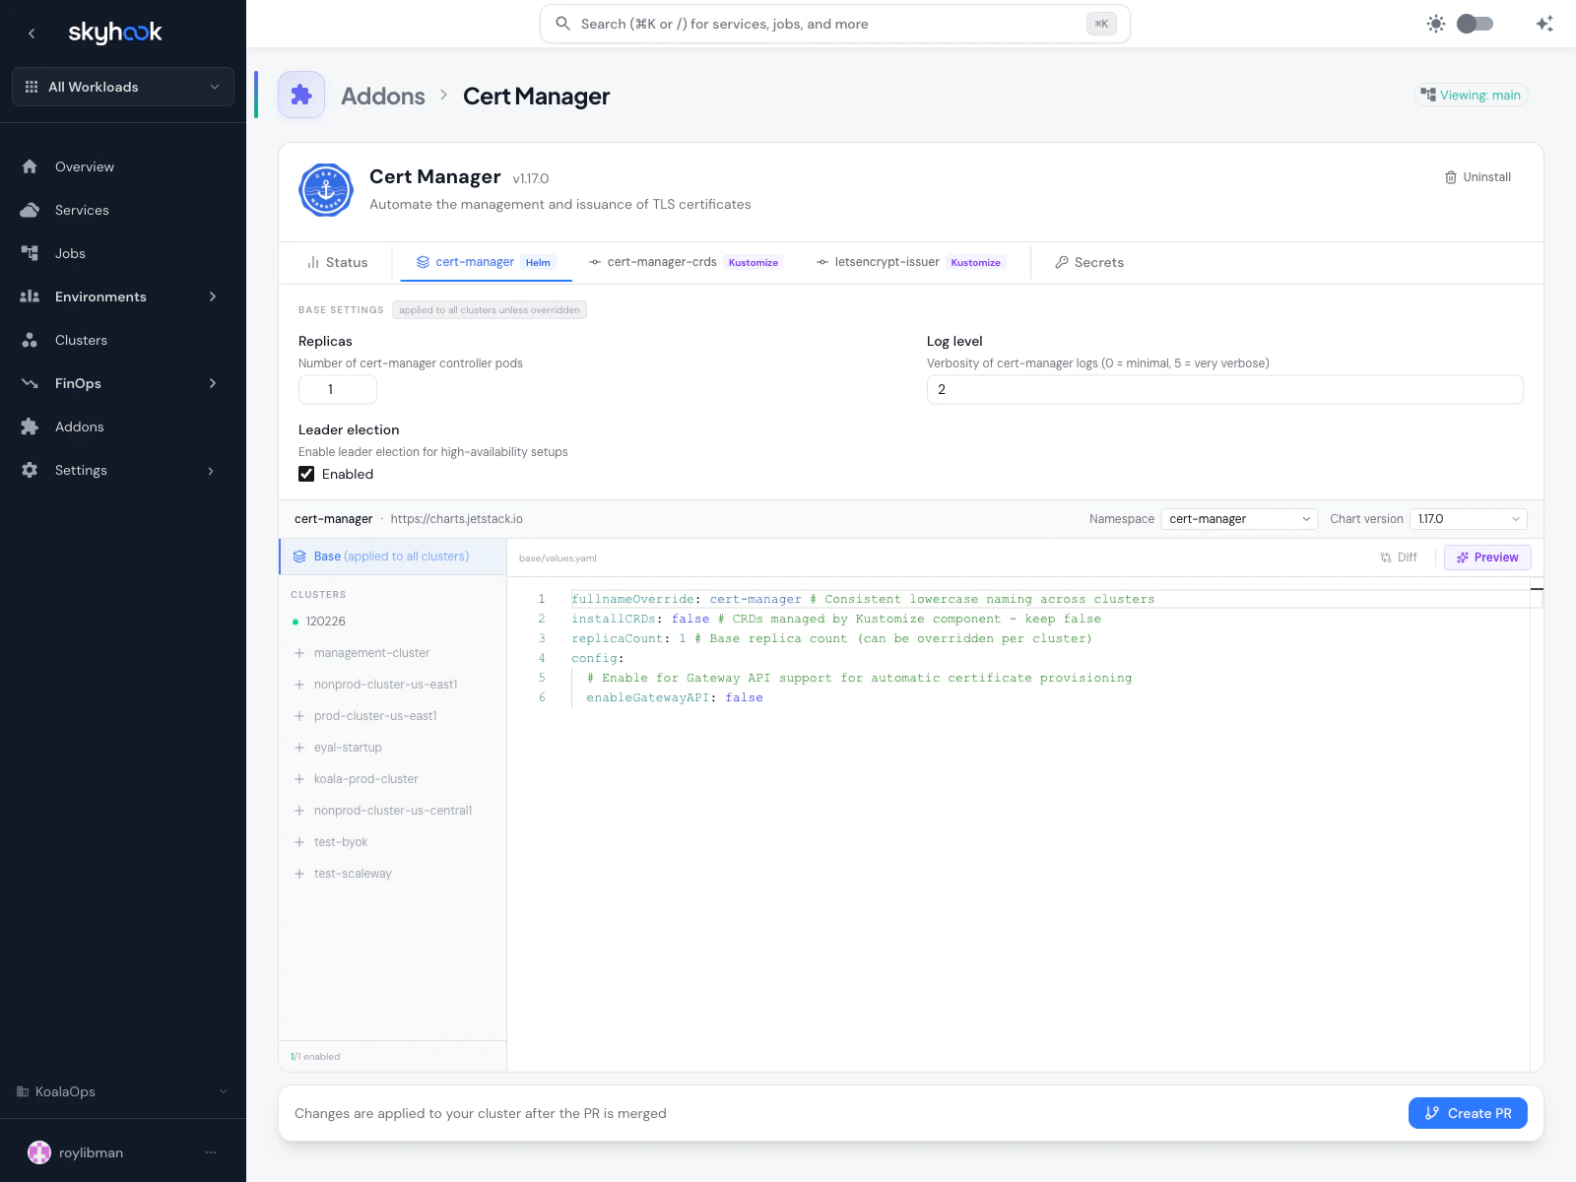This screenshot has width=1576, height=1182.
Task: Click the Uninstall button
Action: pos(1477,177)
